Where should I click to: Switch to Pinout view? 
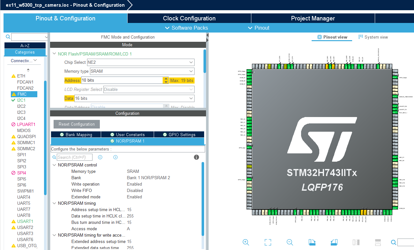click(332, 37)
